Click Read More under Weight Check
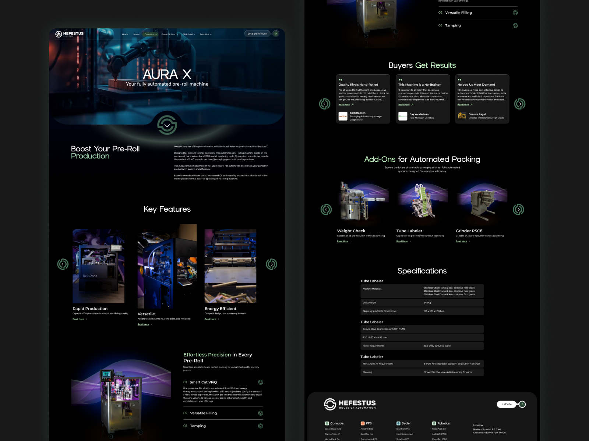This screenshot has width=589, height=441. tap(343, 241)
